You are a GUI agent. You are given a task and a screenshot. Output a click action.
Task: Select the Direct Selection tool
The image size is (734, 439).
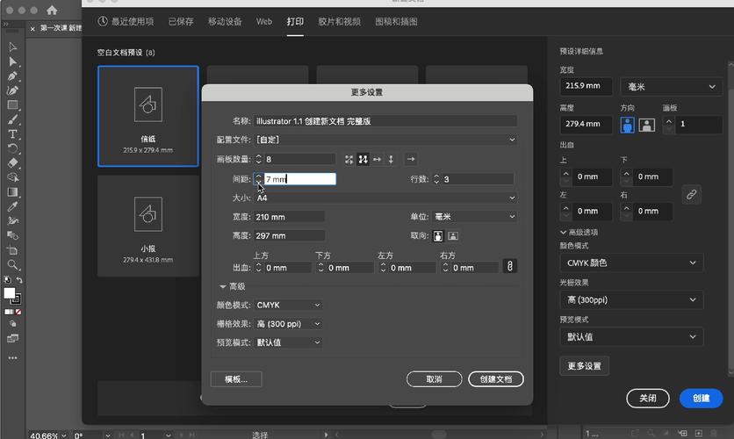[12, 61]
